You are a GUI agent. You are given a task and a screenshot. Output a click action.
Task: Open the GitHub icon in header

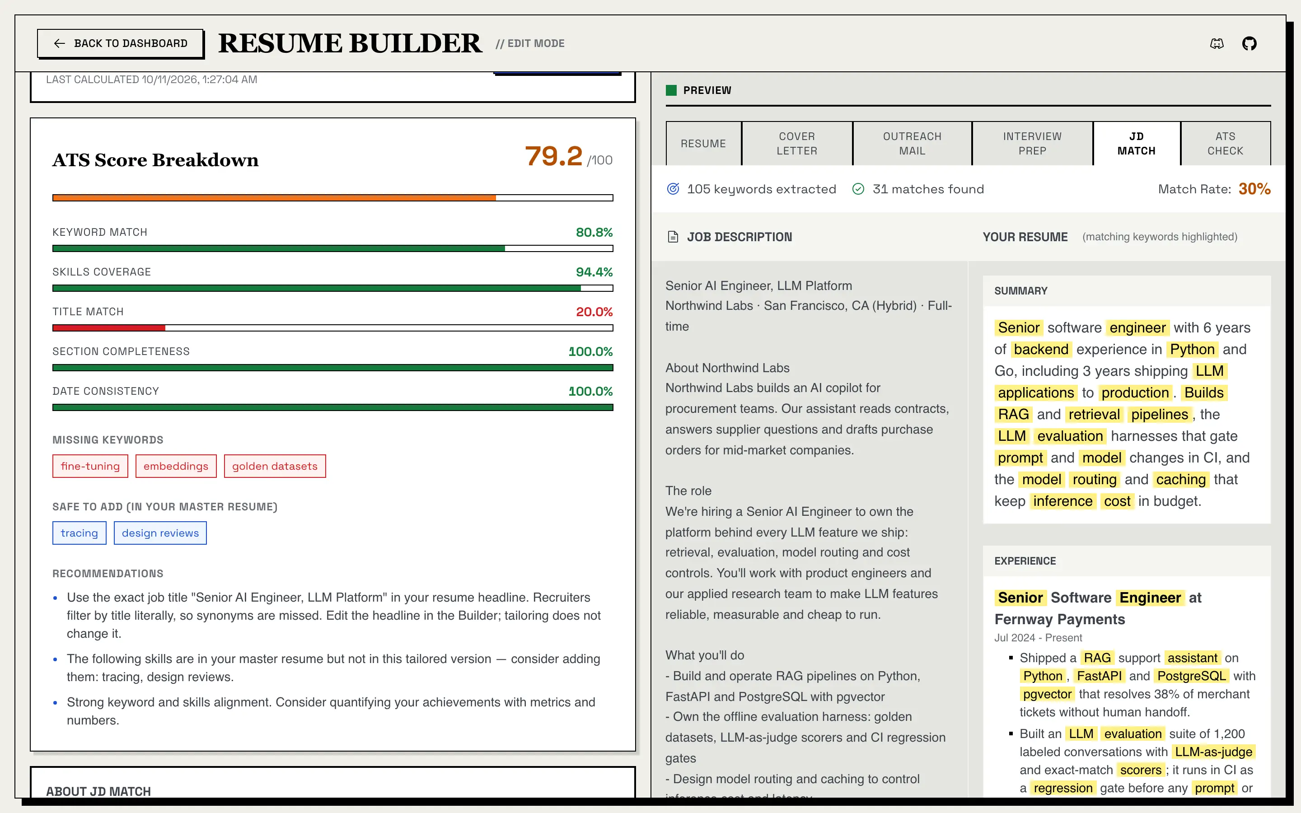1250,43
